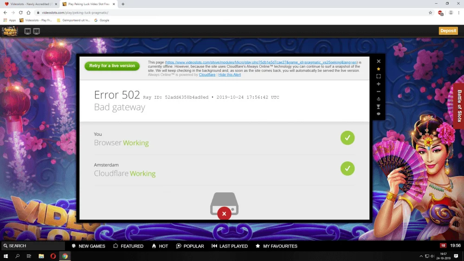Close the game overlay with X icon
This screenshot has width=464, height=261.
tap(379, 61)
